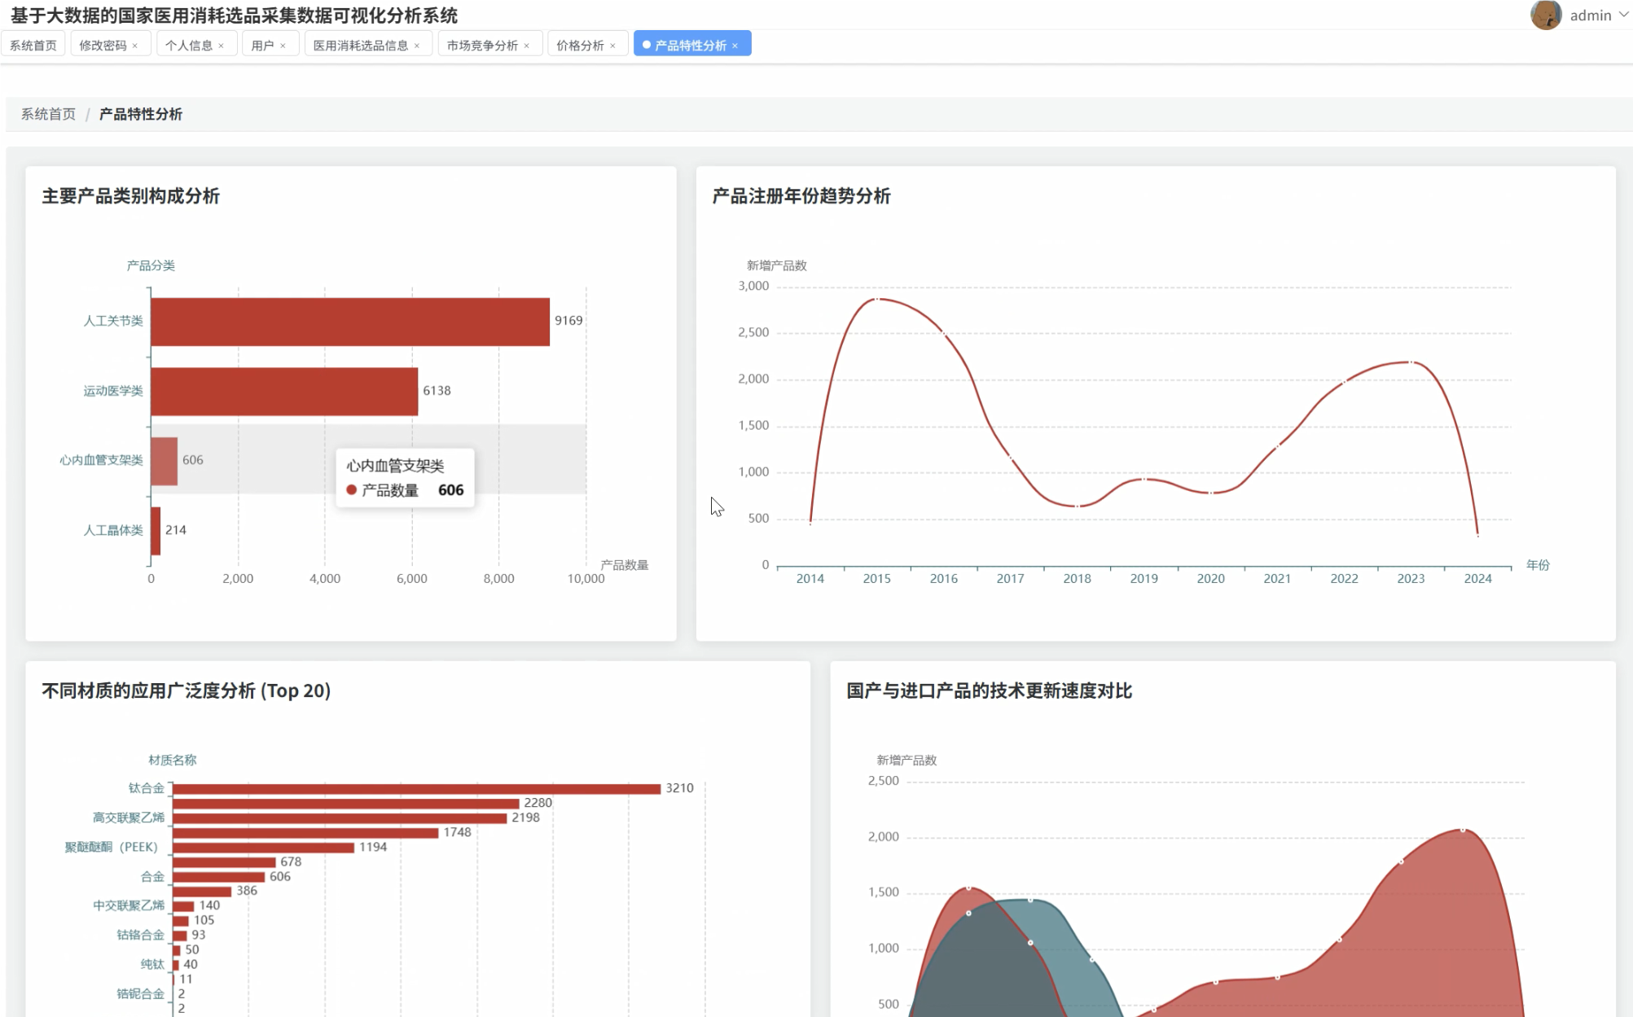Click the 材质名称 axis title

click(x=173, y=761)
